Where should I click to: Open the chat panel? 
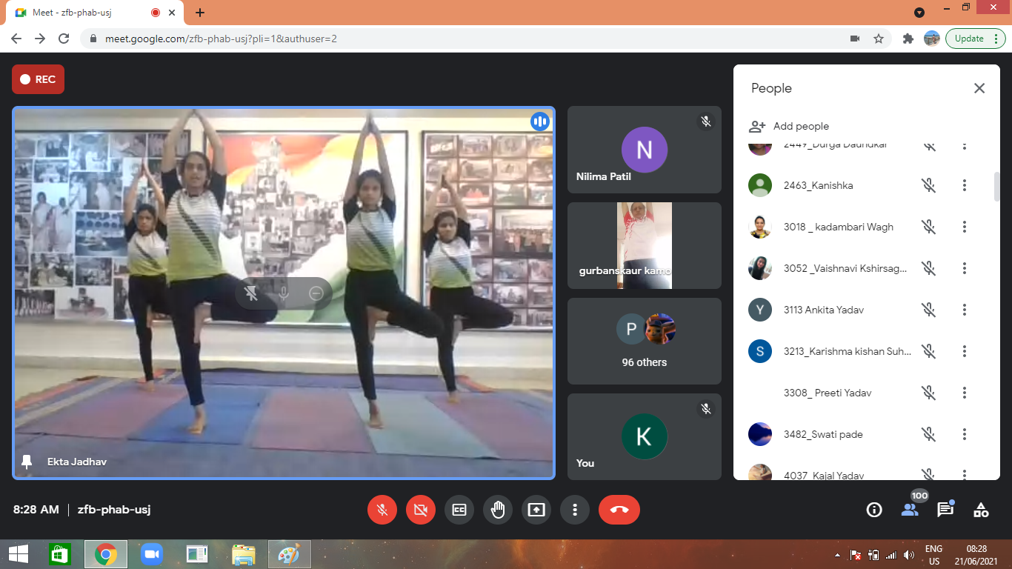(945, 510)
